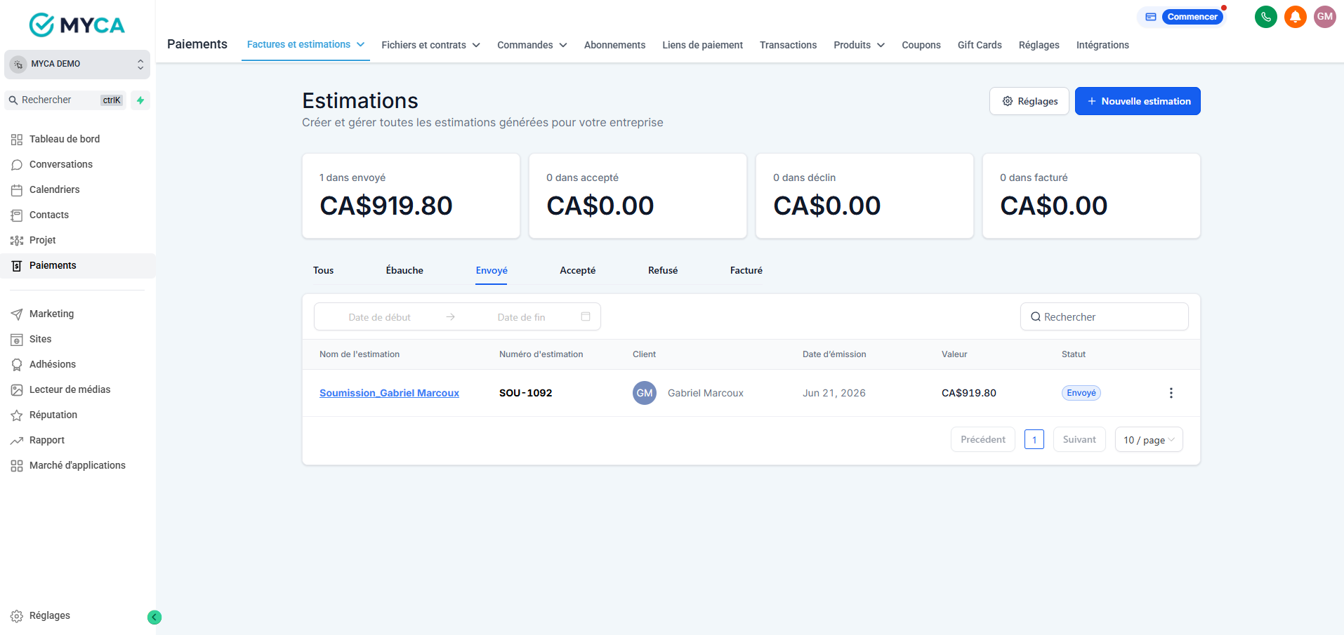Click the Sites sidebar icon

pyautogui.click(x=17, y=340)
